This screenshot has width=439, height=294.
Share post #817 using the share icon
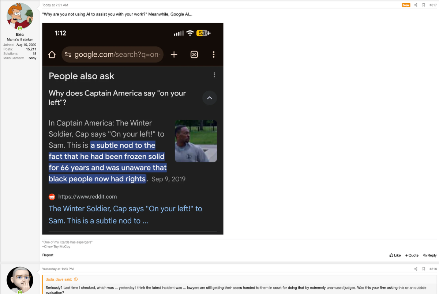click(x=416, y=5)
